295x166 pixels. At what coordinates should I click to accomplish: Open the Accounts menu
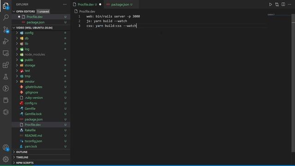click(6, 148)
